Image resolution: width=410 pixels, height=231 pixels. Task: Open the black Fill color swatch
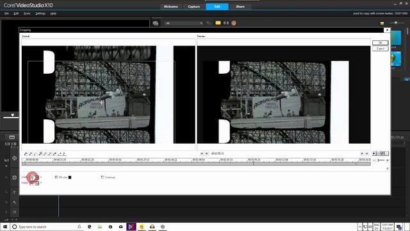pos(70,177)
